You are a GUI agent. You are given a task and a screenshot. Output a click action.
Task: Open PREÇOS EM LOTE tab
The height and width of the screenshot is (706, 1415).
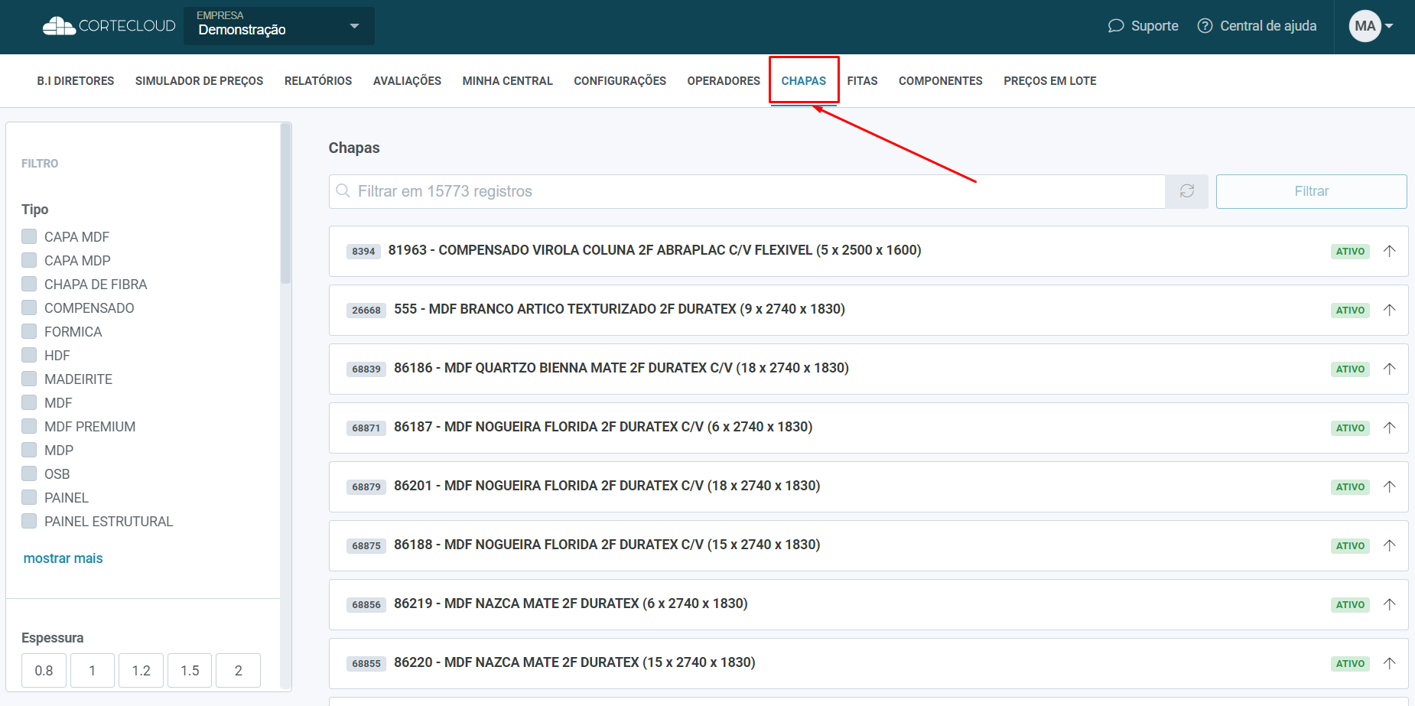[x=1050, y=81]
